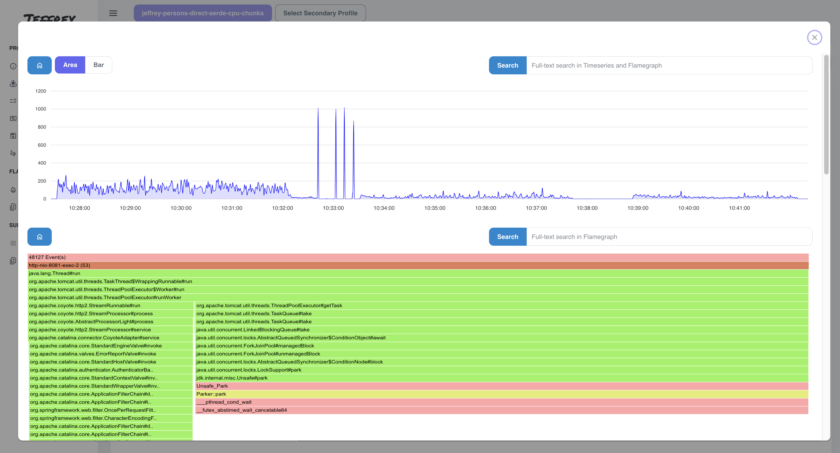Open the image search icon in the sidebar

pos(13,118)
